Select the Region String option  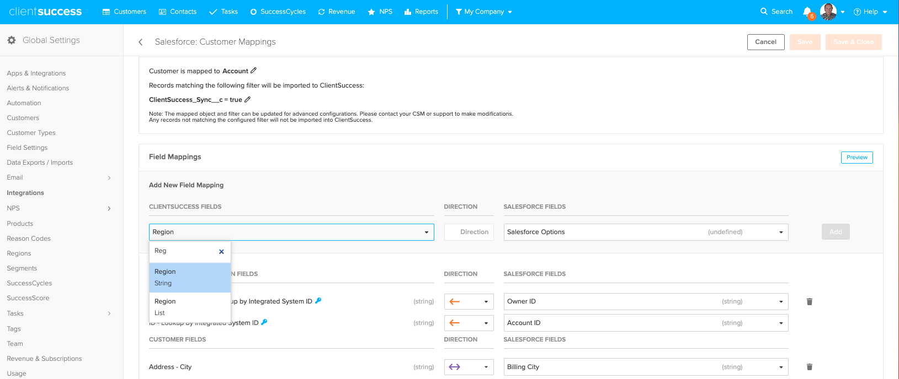click(x=190, y=278)
